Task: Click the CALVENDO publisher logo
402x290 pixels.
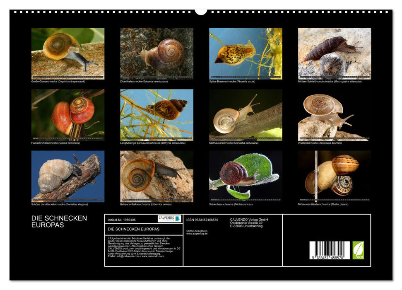Action: click(168, 218)
